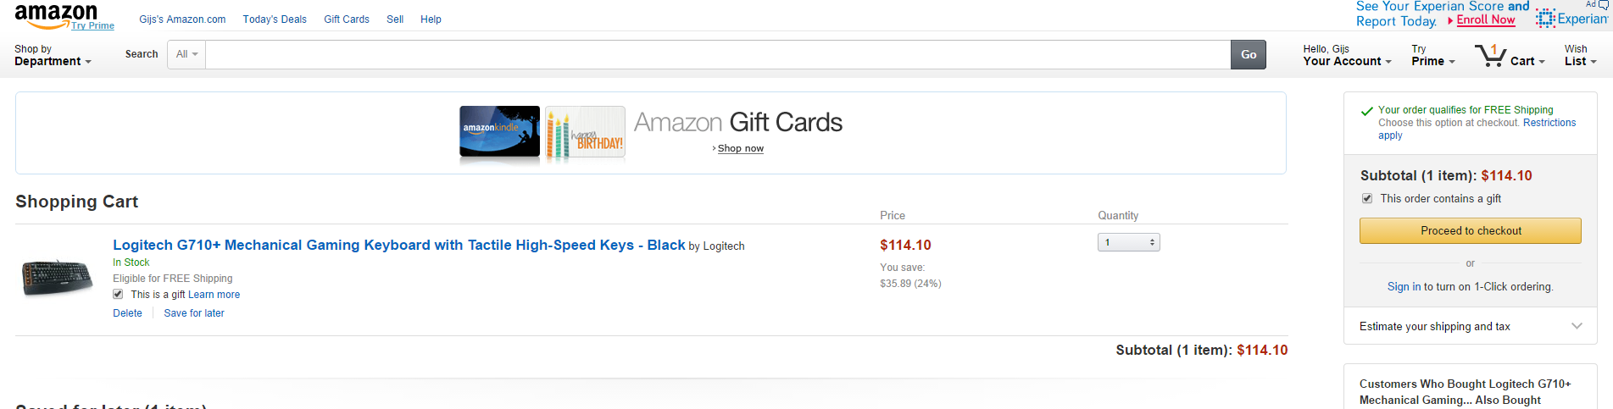Open the search category "All" dropdown
The height and width of the screenshot is (409, 1613).
[186, 54]
